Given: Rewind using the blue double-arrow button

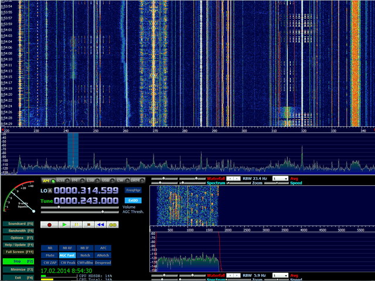Looking at the screenshot, I should point(101,225).
